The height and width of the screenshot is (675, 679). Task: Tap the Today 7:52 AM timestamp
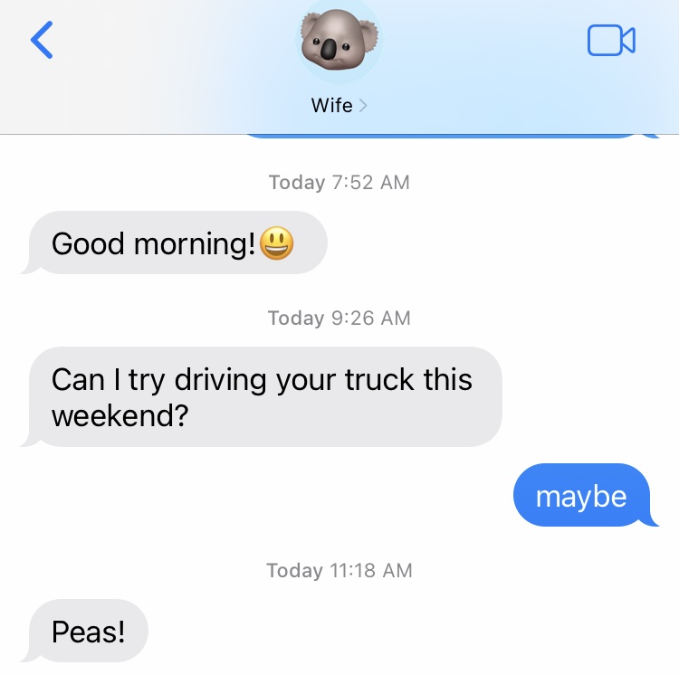[x=339, y=182]
